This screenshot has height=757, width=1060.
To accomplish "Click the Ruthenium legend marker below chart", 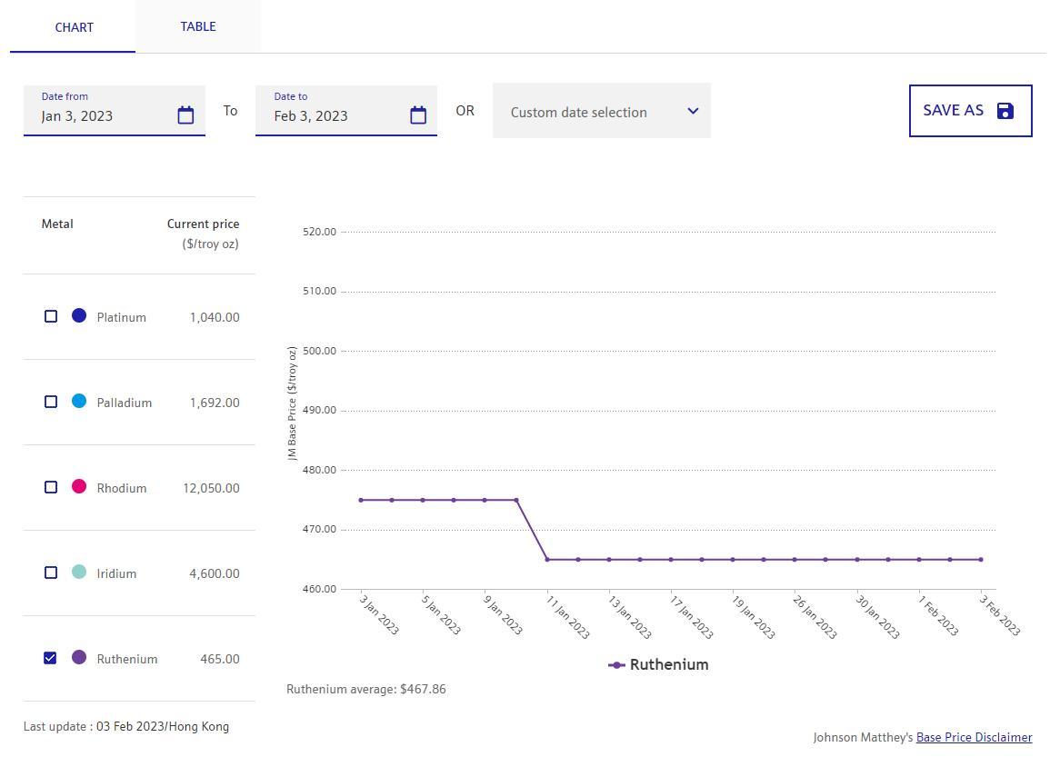I will pyautogui.click(x=616, y=665).
